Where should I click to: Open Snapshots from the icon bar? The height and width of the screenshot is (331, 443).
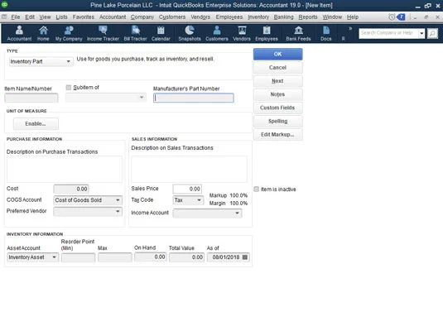(190, 33)
